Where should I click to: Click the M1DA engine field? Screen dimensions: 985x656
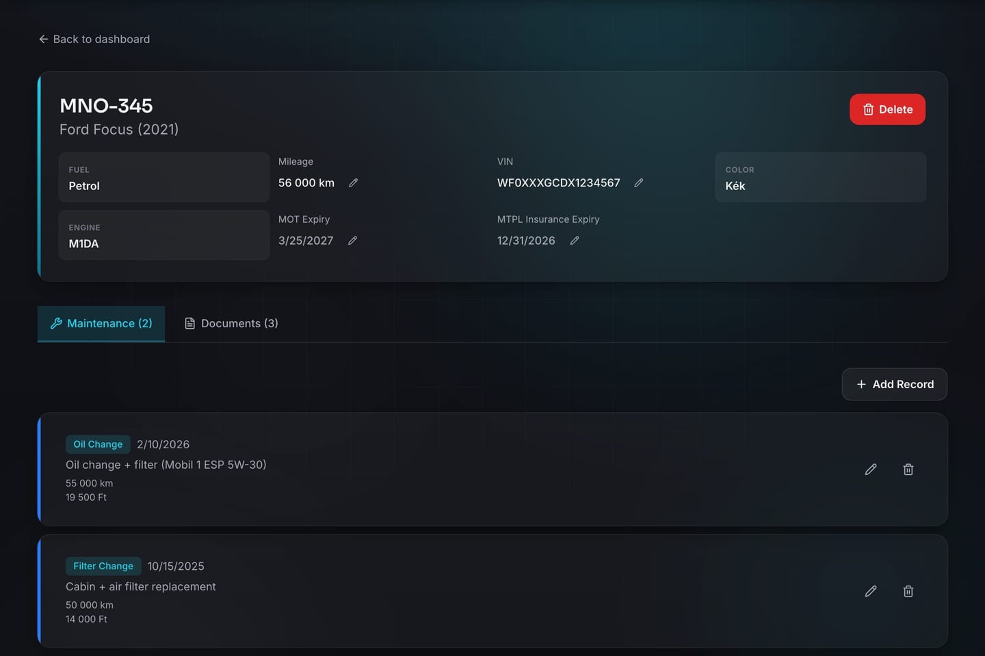164,235
